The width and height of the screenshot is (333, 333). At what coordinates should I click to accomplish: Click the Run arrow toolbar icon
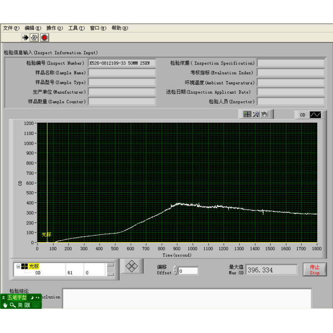(25, 37)
